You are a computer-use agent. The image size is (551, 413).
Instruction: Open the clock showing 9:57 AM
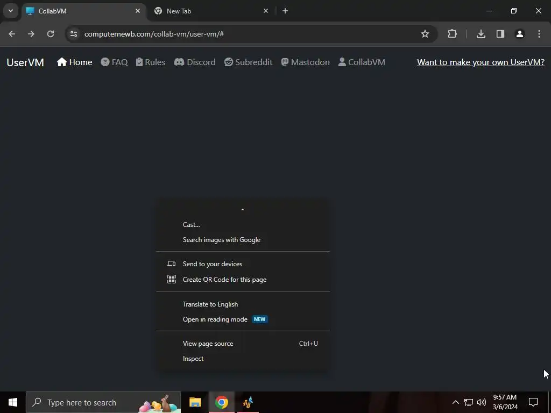pos(505,402)
